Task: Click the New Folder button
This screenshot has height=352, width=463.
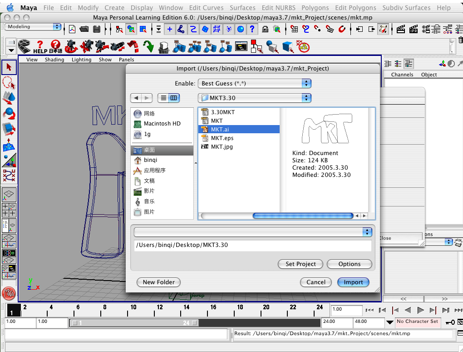Action: 158,282
